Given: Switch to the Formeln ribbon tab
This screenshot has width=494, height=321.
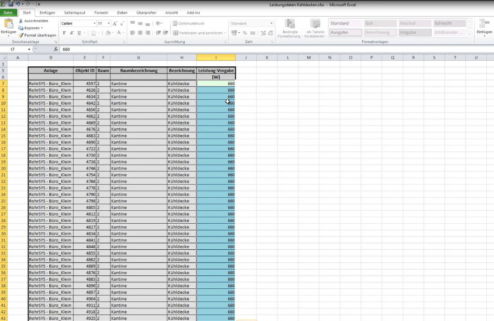Looking at the screenshot, I should pos(101,13).
